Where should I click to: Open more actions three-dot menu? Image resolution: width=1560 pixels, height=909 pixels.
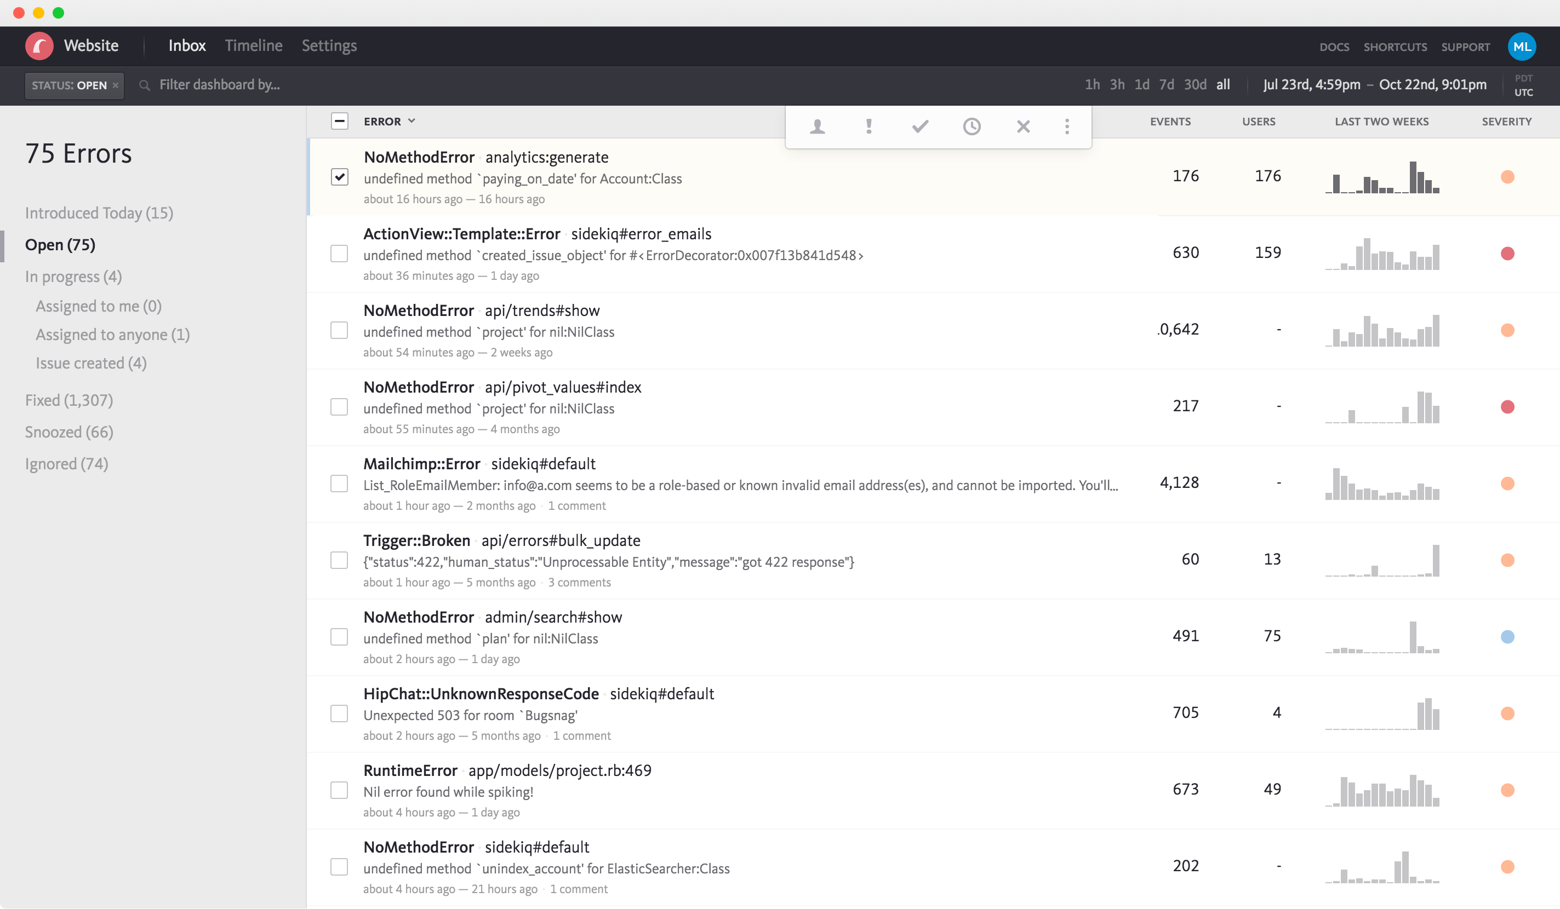[x=1067, y=126]
